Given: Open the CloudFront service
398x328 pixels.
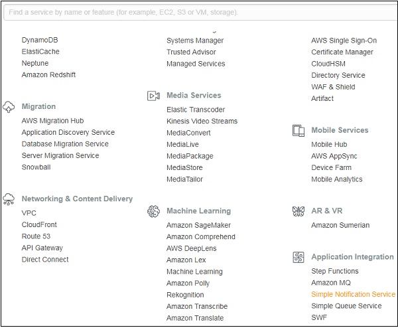Looking at the screenshot, I should [40, 225].
